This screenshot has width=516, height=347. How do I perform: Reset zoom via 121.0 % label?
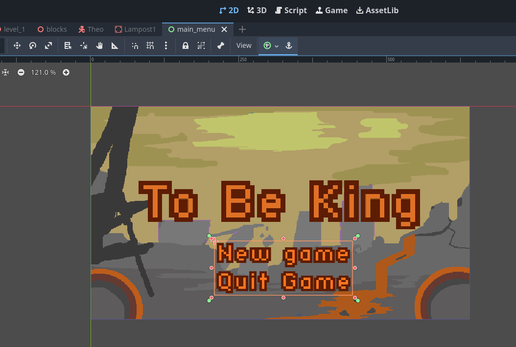pyautogui.click(x=44, y=72)
